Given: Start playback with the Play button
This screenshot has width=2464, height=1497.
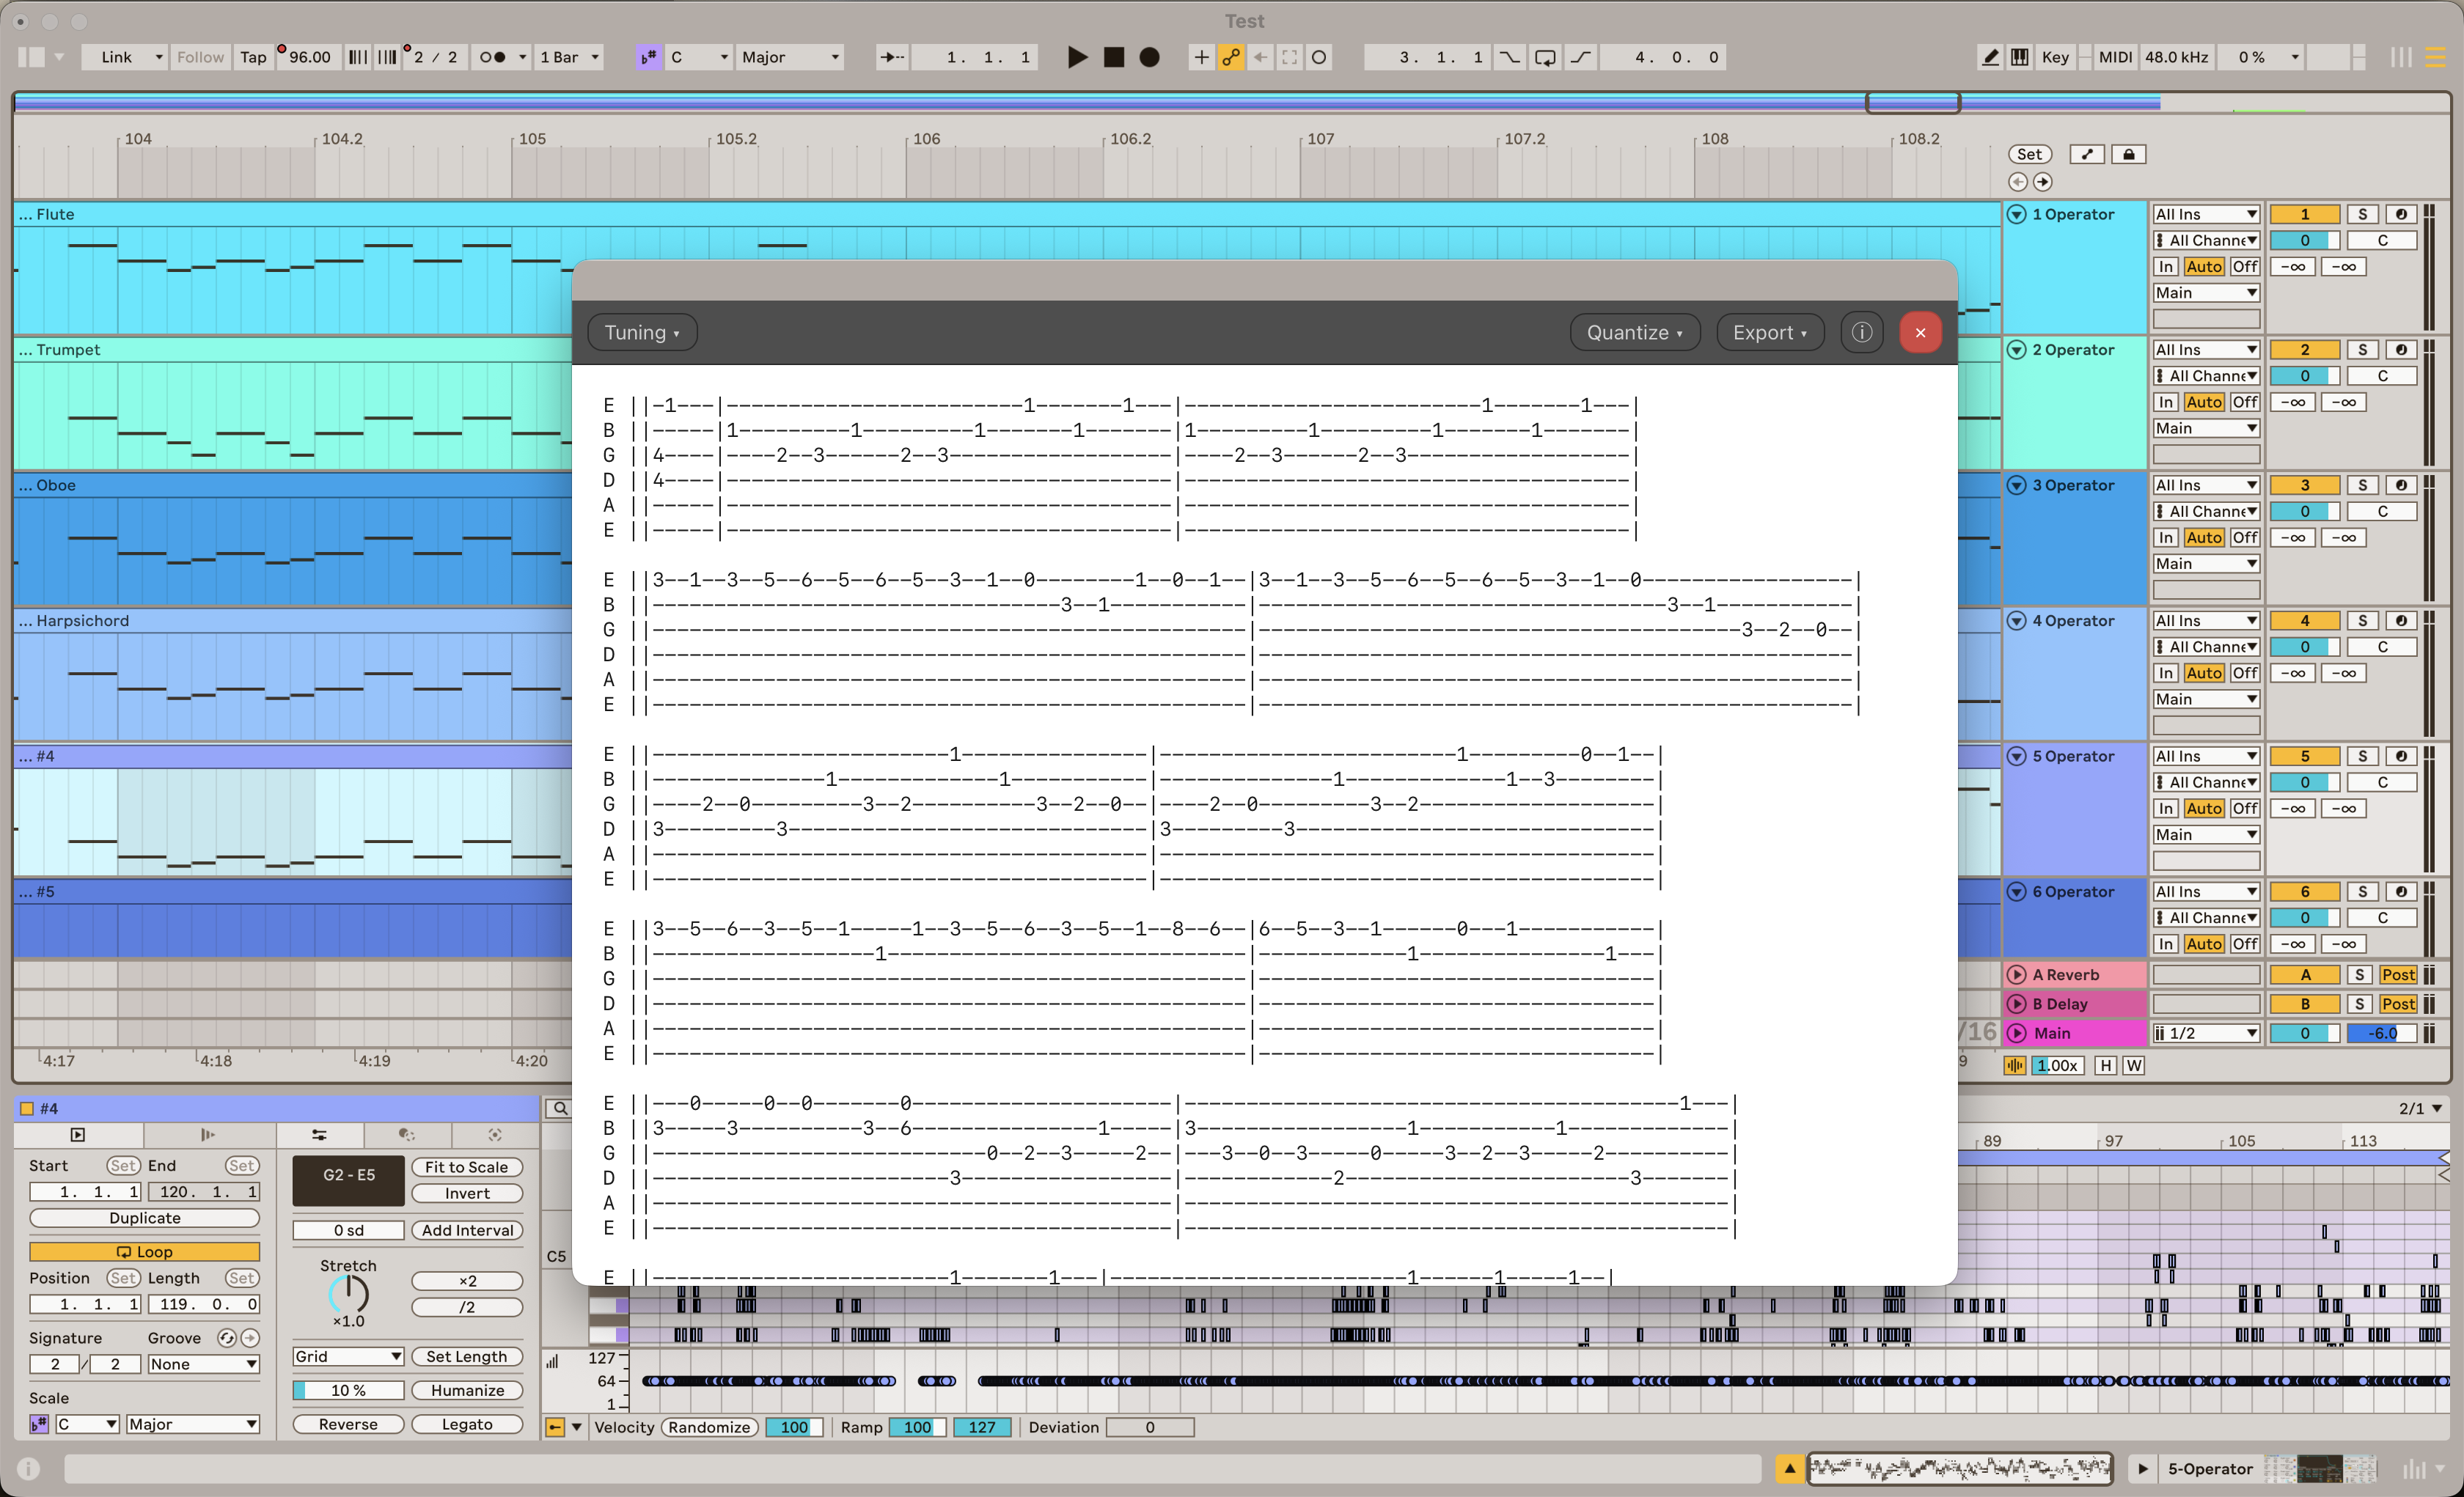Looking at the screenshot, I should pyautogui.click(x=1077, y=58).
